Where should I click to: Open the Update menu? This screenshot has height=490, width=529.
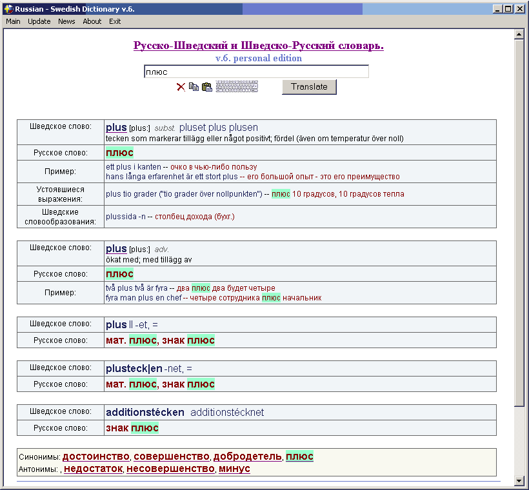click(39, 21)
